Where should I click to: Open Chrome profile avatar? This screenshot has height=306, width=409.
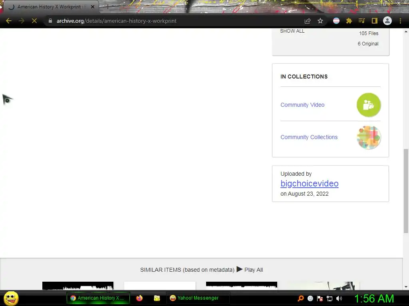[387, 21]
